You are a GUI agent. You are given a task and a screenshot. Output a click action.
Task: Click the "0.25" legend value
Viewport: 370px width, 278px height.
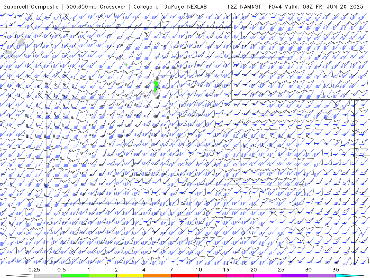(34, 270)
